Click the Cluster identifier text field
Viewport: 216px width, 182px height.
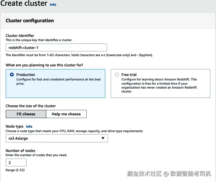56,47
